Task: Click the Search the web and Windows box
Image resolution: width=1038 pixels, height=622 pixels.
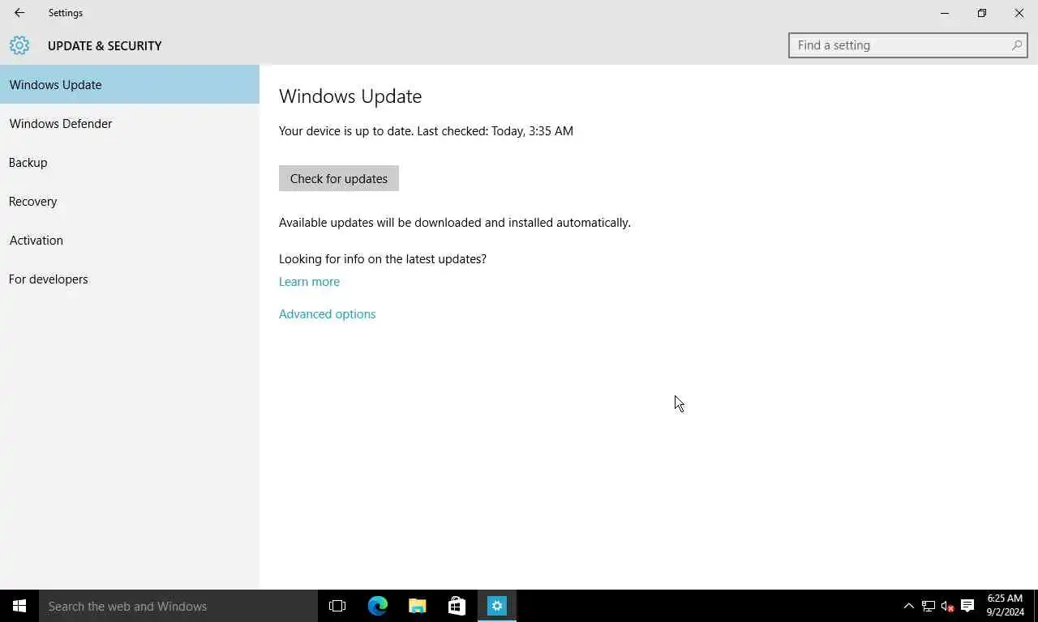Action: 178,606
